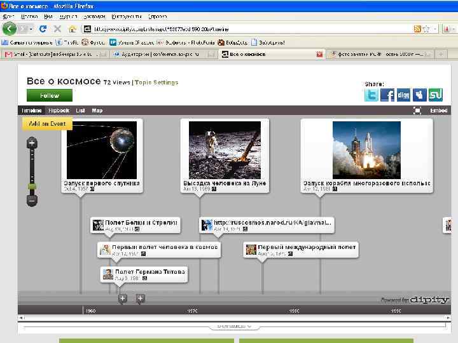Screen dimensions: 458x343
Task: Click the green Follow button
Action: [x=50, y=95]
